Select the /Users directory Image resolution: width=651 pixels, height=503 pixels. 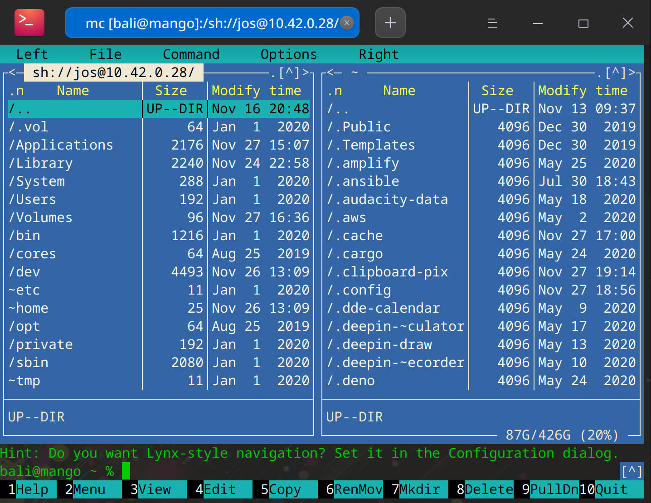[159, 199]
